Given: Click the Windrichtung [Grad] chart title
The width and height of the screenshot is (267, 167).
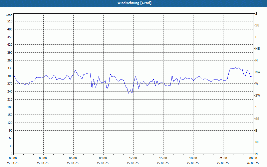Looking at the screenshot, I should tap(135, 3).
